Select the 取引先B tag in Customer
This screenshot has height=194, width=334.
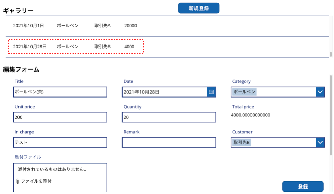click(x=242, y=142)
